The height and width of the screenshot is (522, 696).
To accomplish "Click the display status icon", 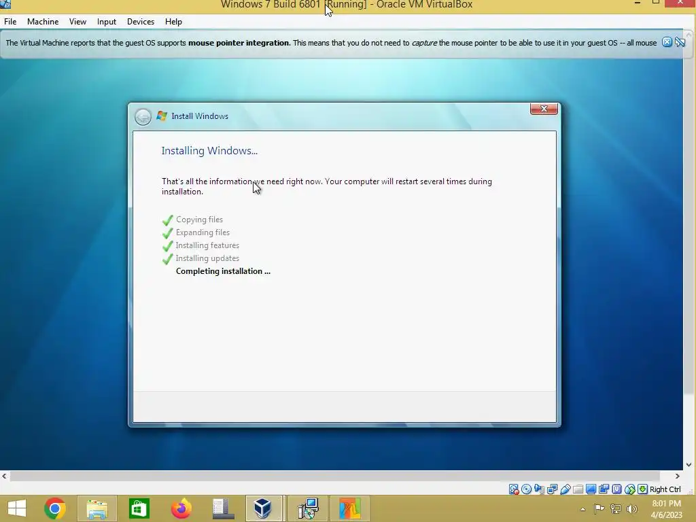I will (x=591, y=489).
